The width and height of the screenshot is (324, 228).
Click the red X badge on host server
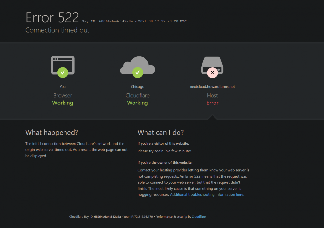coord(213,73)
